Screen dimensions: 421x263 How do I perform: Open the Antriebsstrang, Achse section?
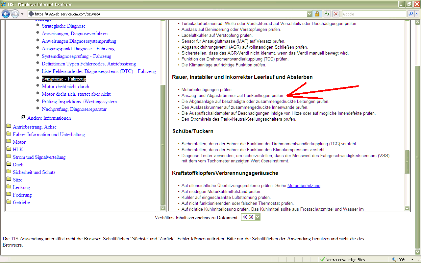[35, 127]
